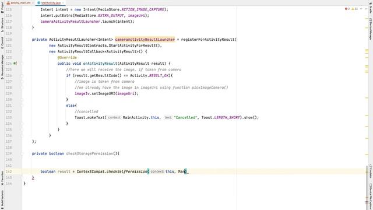Click the yellow warning stripe mark near line 122
Viewport: 373px width, 210px height.
click(367, 51)
